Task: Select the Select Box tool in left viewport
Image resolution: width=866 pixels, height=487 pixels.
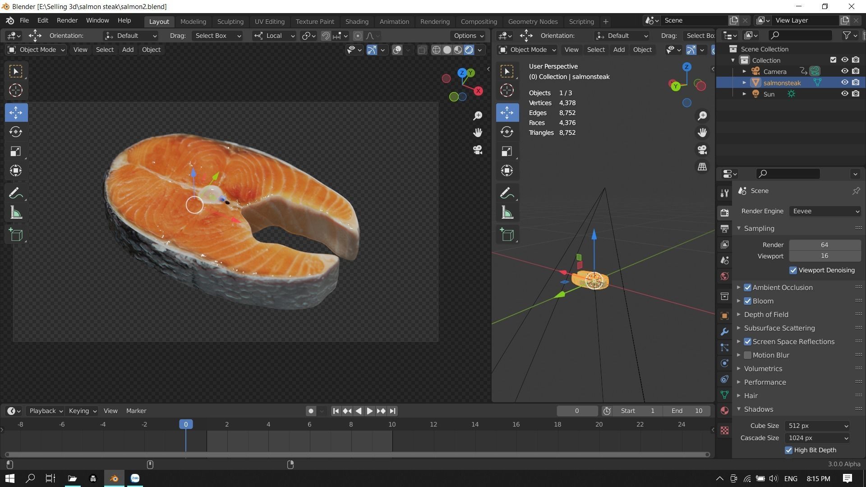Action: point(16,71)
